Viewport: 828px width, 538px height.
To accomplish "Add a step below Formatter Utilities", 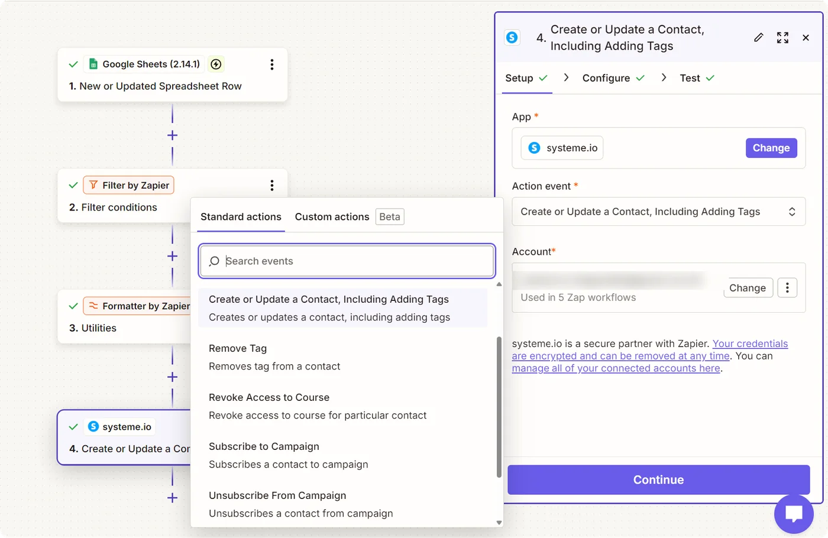I will [x=172, y=377].
